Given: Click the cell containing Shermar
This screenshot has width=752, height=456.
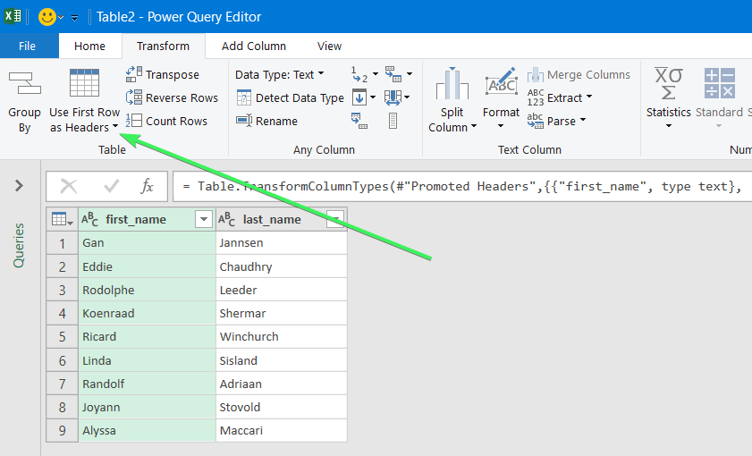Looking at the screenshot, I should click(x=282, y=314).
